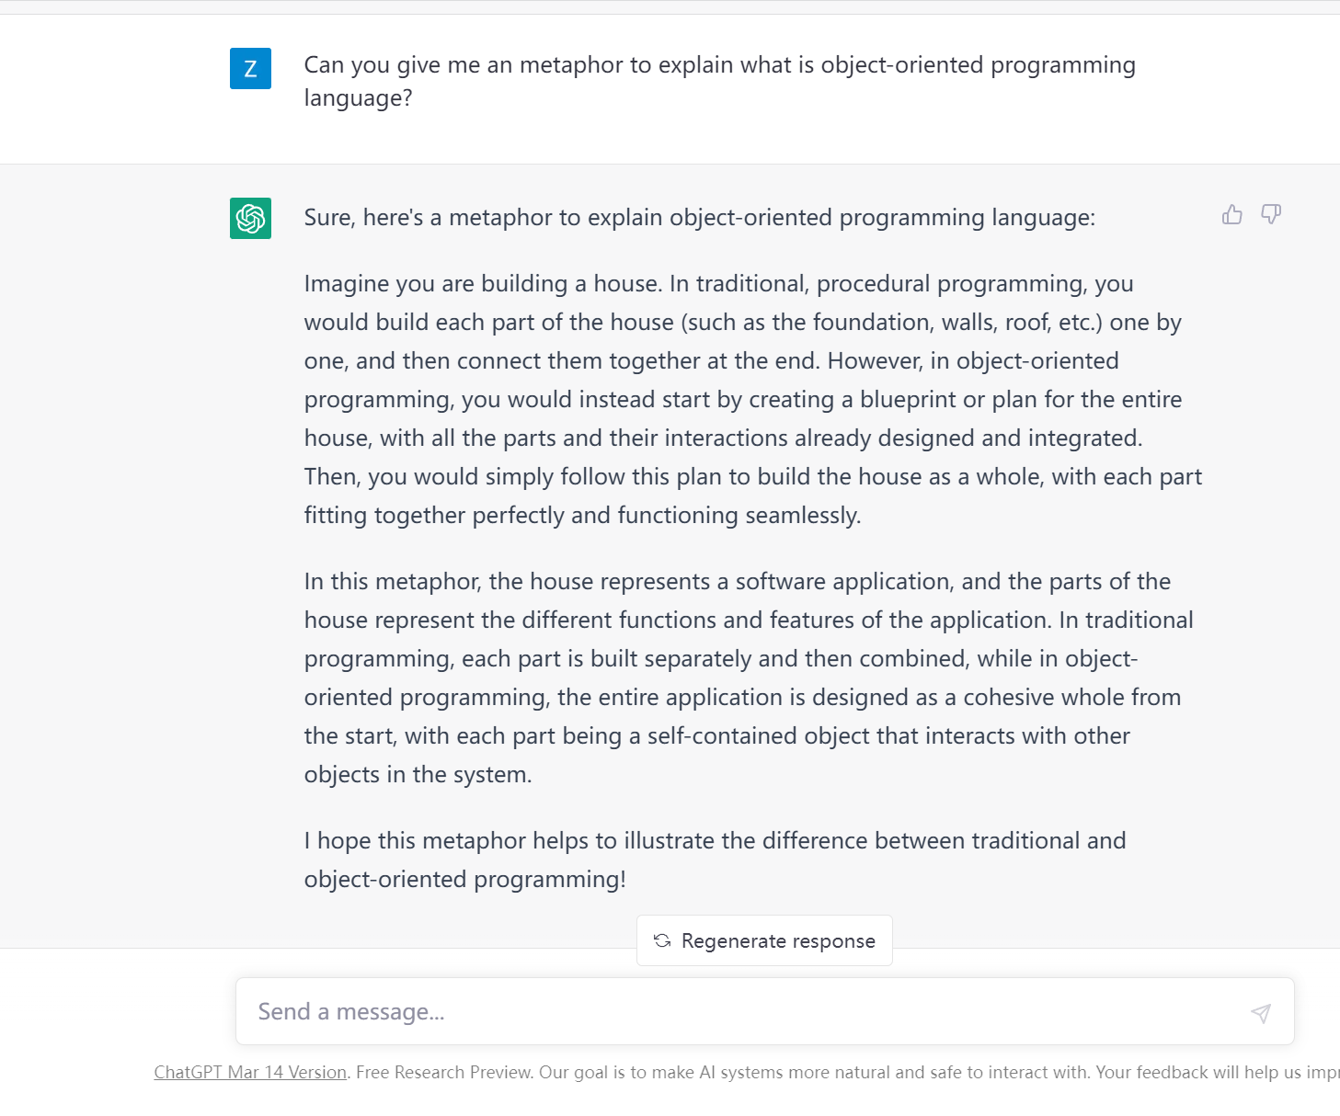Send the message using the arrow icon
The image size is (1340, 1116).
tap(1261, 1013)
